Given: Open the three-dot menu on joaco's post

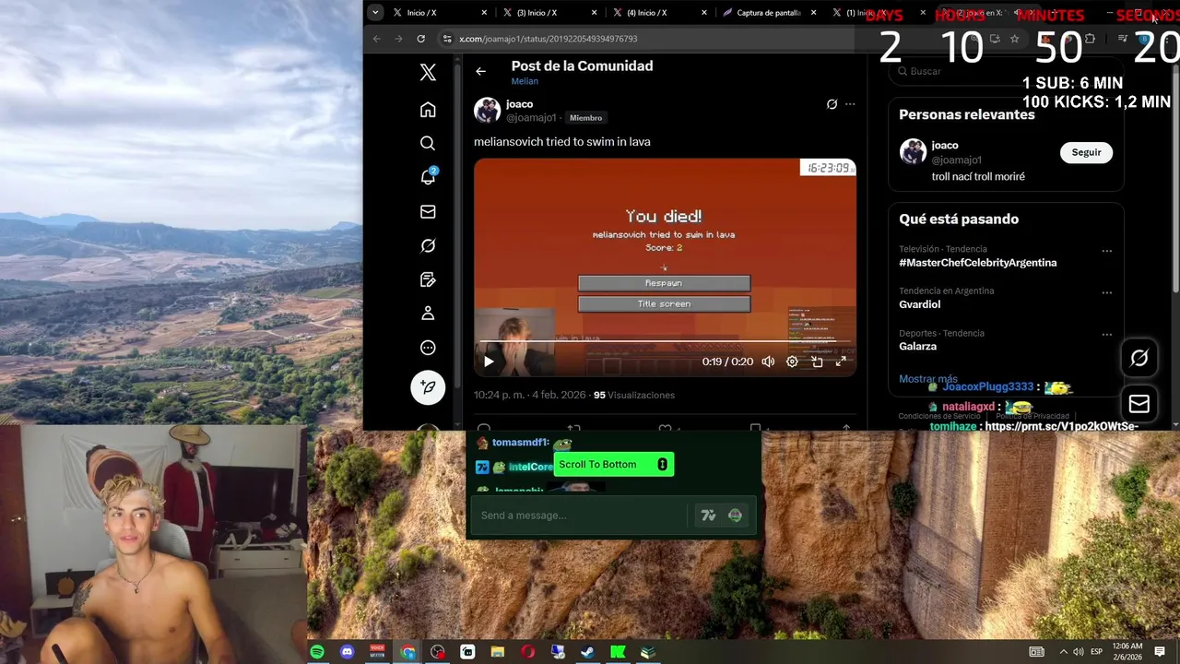Looking at the screenshot, I should point(850,104).
